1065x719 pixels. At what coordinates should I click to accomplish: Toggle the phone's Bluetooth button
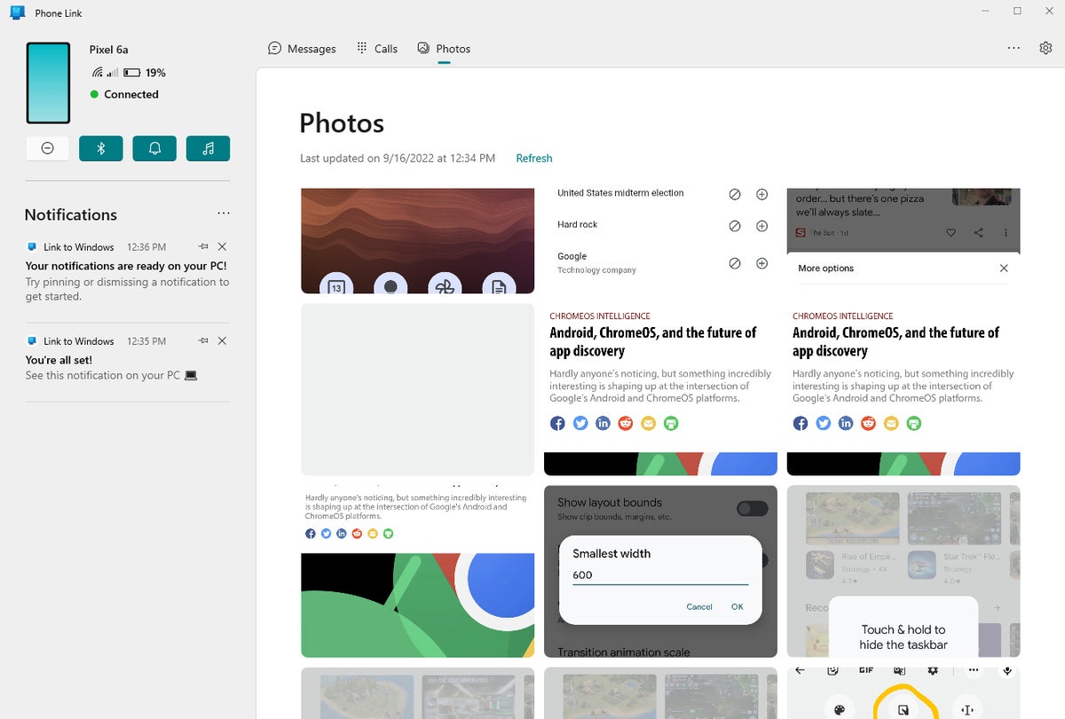[x=101, y=149]
